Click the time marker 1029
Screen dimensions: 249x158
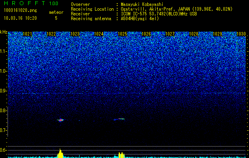click(217, 34)
